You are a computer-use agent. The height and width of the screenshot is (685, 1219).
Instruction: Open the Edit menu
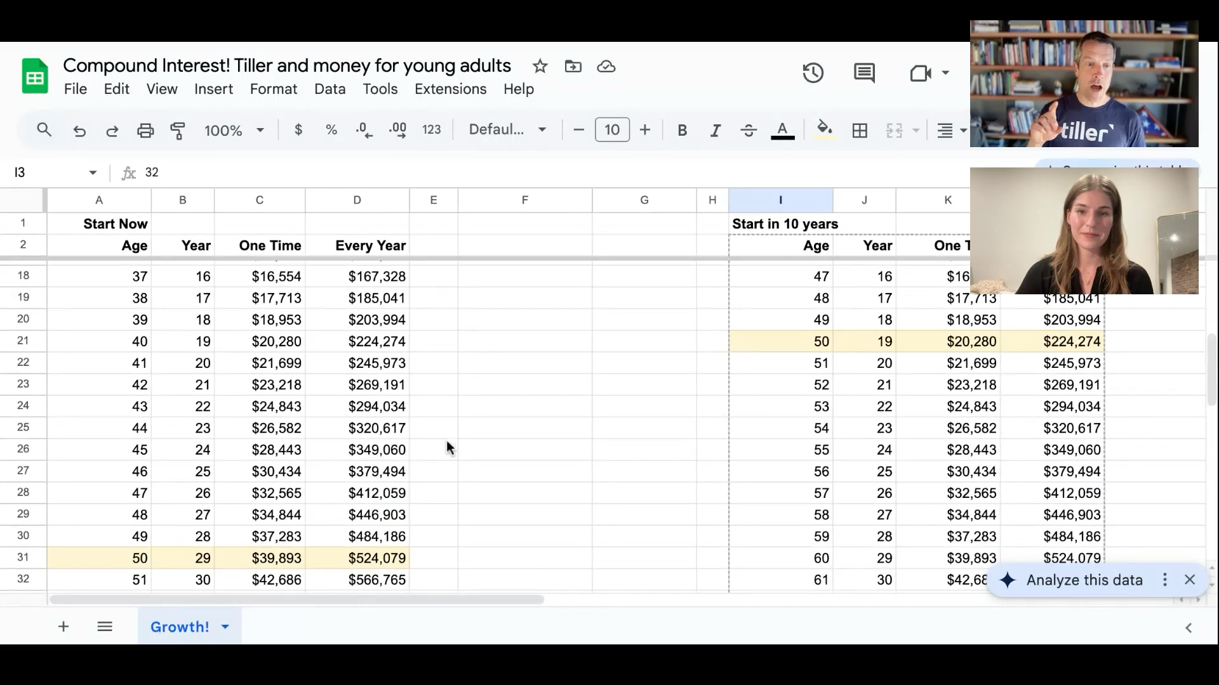(x=117, y=89)
